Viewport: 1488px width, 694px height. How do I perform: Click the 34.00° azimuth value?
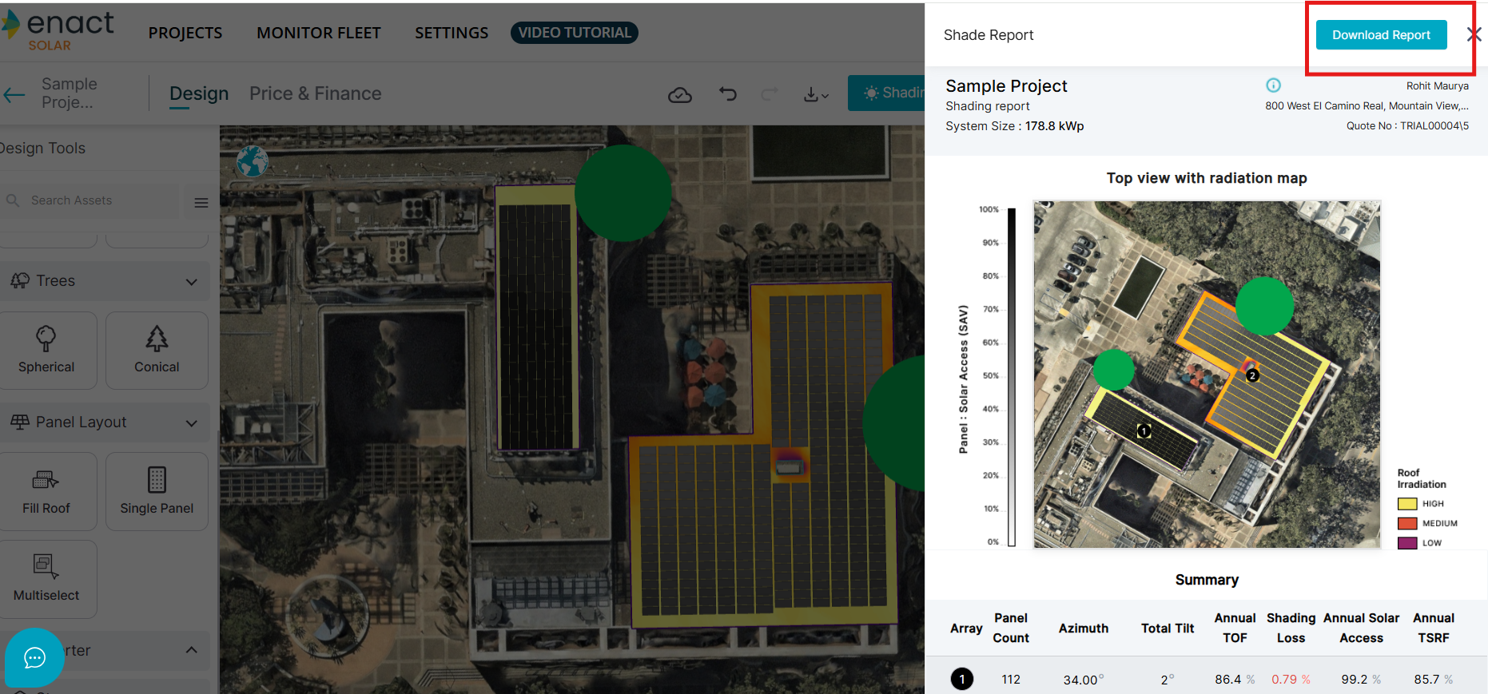tap(1084, 680)
